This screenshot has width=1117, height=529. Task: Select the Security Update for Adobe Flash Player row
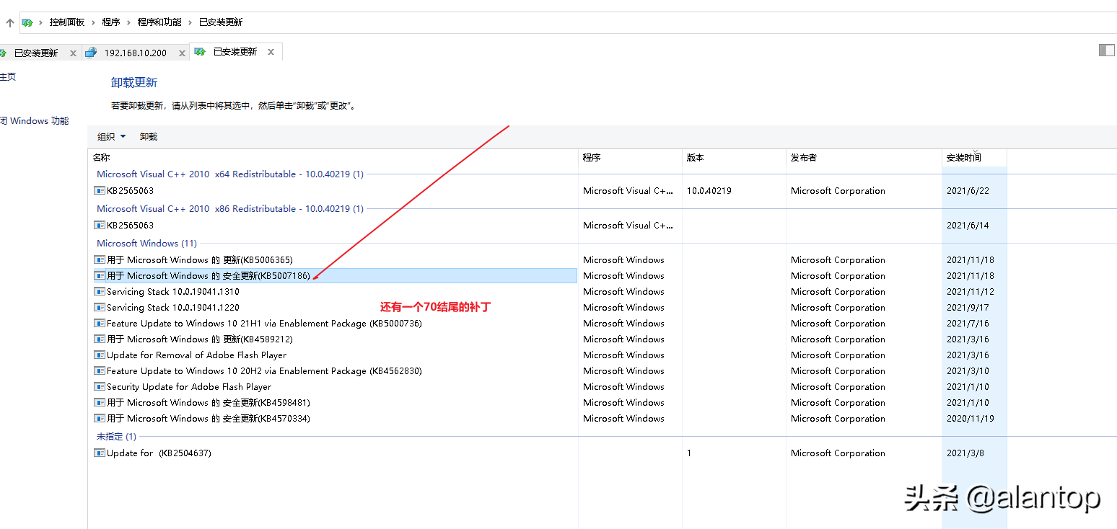coord(336,387)
